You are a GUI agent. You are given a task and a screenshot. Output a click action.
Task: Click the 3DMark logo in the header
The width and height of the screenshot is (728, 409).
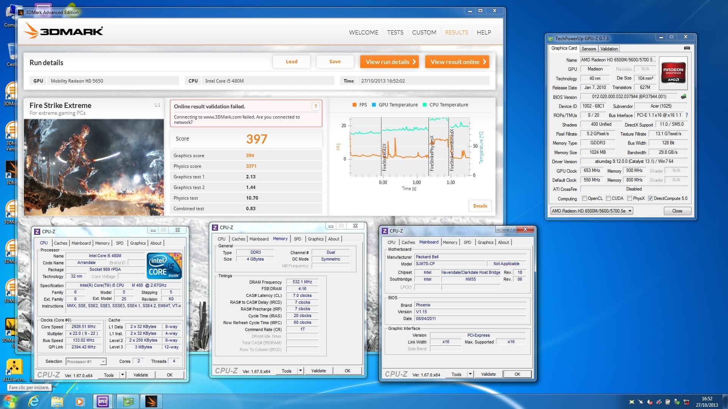(64, 31)
